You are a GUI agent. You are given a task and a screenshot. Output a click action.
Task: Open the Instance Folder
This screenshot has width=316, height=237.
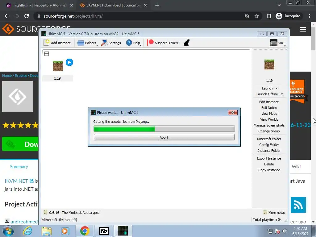(x=269, y=150)
